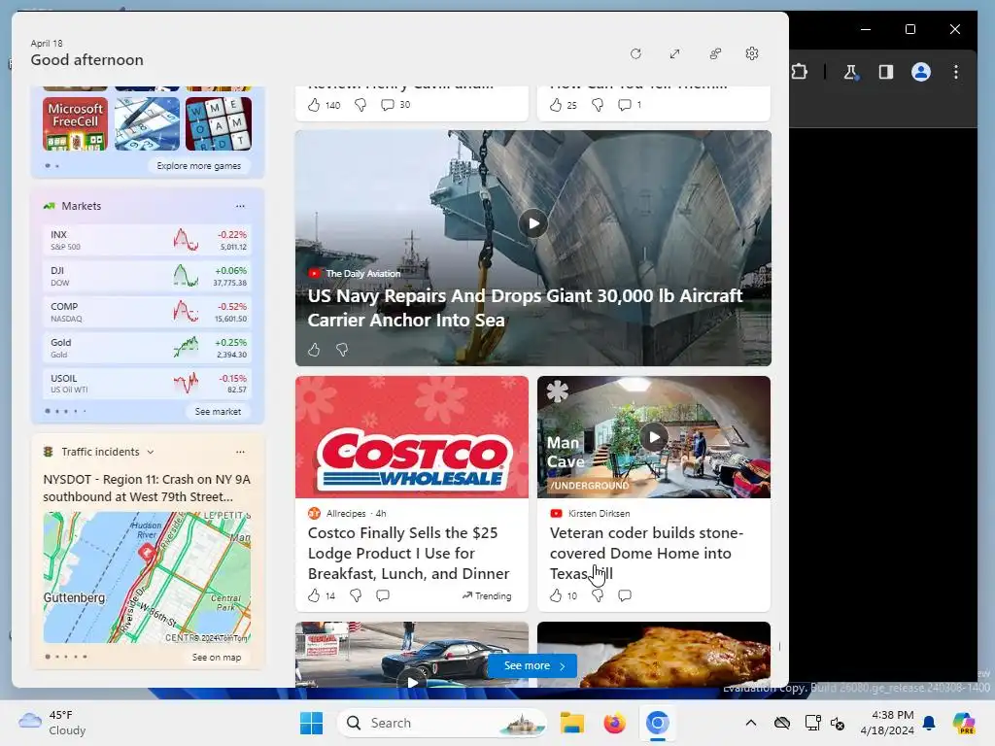This screenshot has width=995, height=746.
Task: Open the personalize widgets icon
Action: click(x=715, y=54)
